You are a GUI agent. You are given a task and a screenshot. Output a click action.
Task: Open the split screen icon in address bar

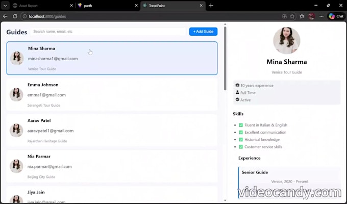tap(284, 16)
